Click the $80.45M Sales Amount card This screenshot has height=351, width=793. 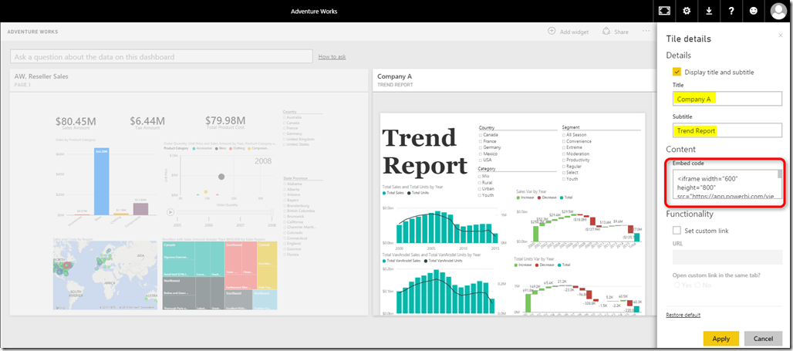(x=76, y=124)
